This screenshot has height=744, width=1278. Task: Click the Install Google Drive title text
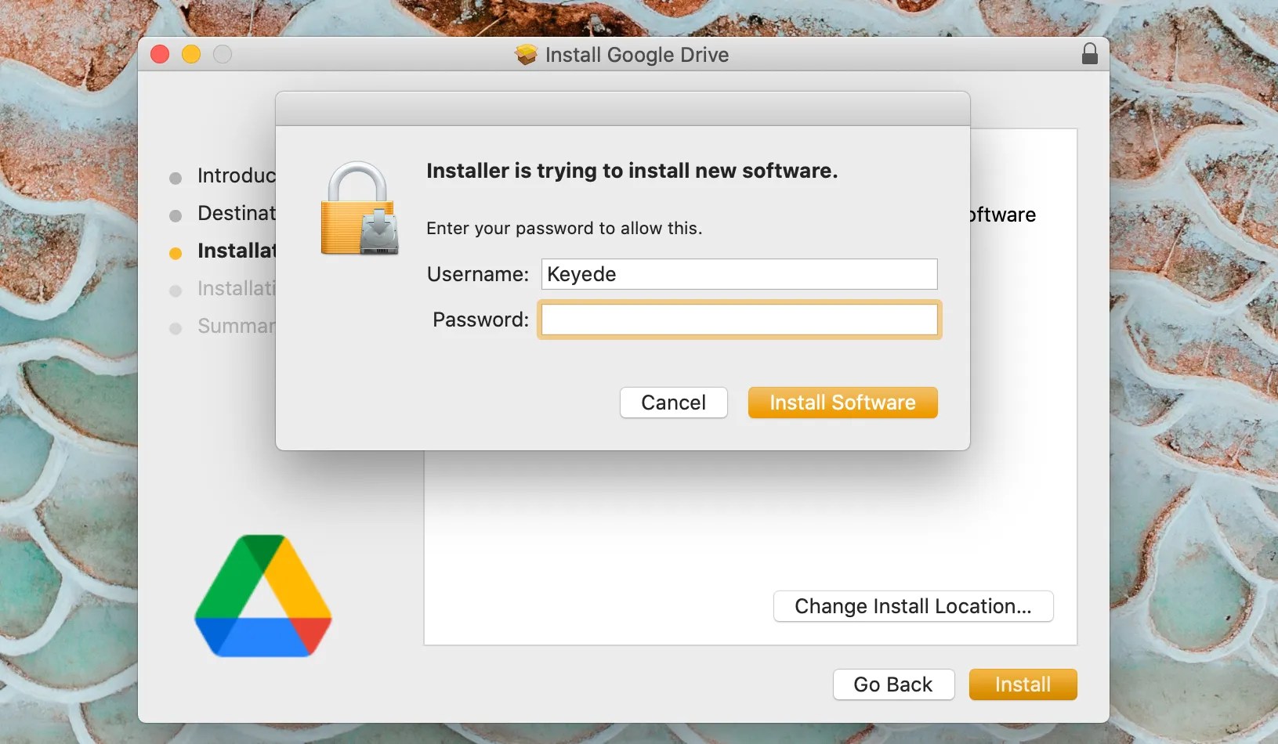636,55
